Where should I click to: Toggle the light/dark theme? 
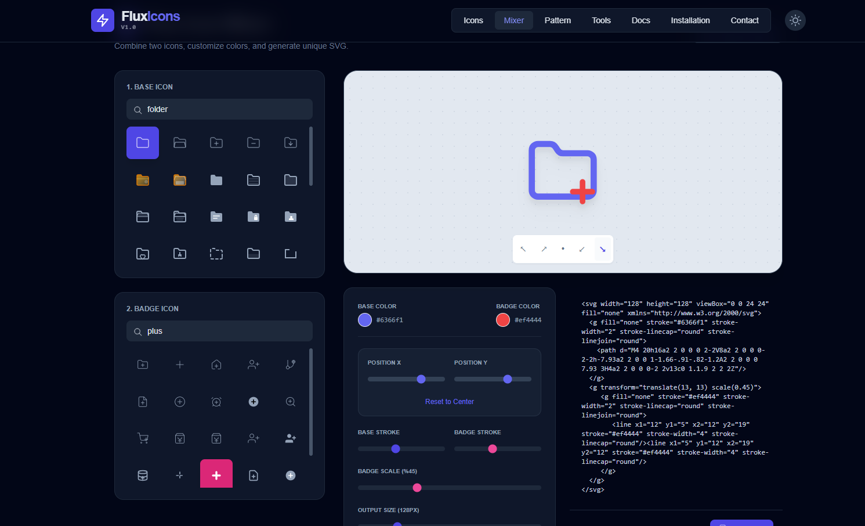click(795, 20)
